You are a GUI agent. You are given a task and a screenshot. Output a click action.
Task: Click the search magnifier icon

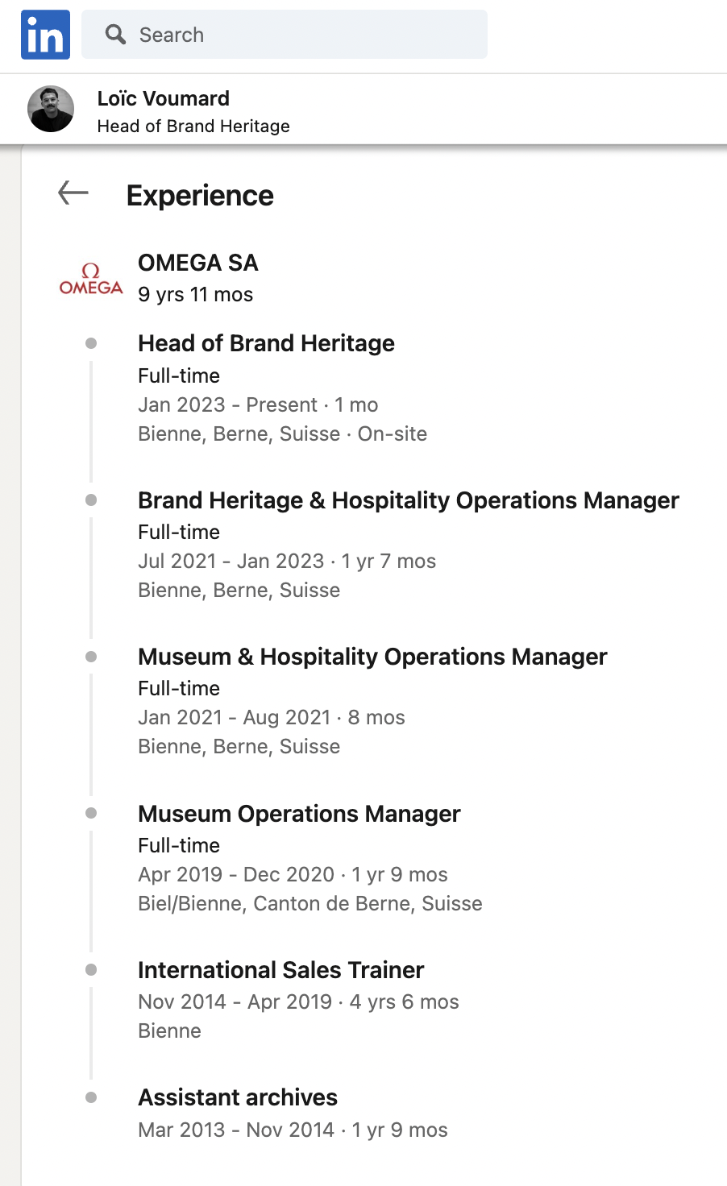tap(116, 35)
